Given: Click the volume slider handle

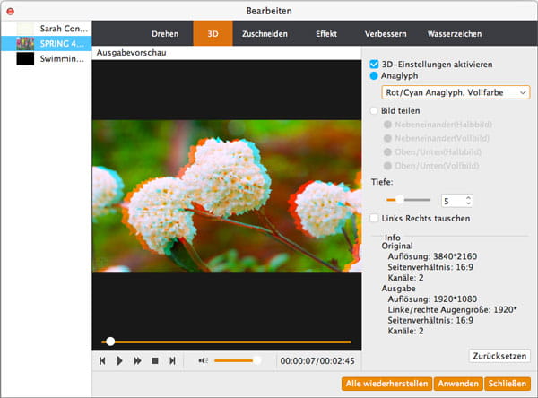Looking at the screenshot, I should [x=256, y=360].
